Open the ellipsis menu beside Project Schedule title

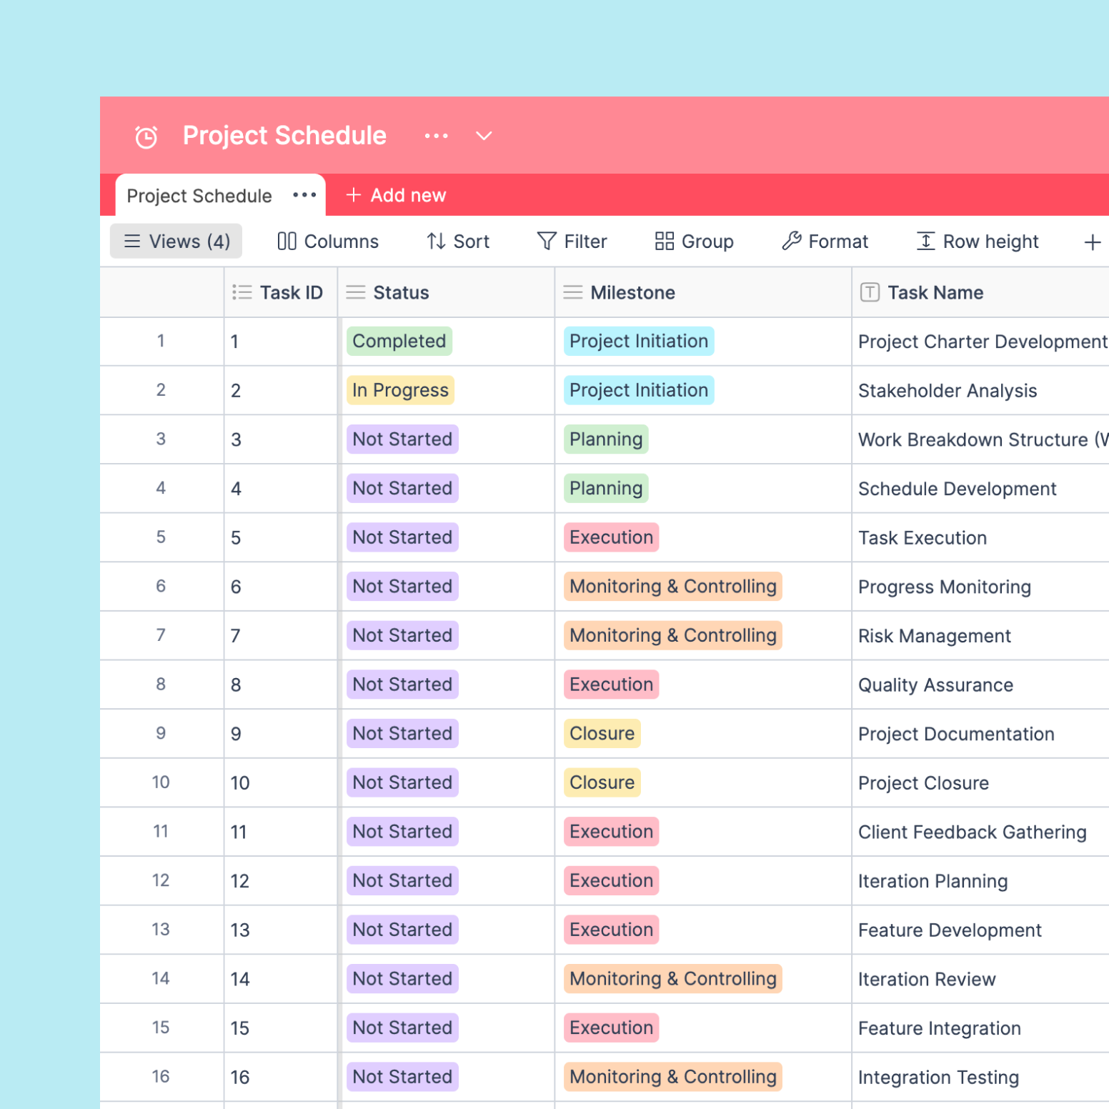(436, 136)
